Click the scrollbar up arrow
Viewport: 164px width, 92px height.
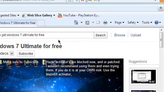tap(161, 30)
